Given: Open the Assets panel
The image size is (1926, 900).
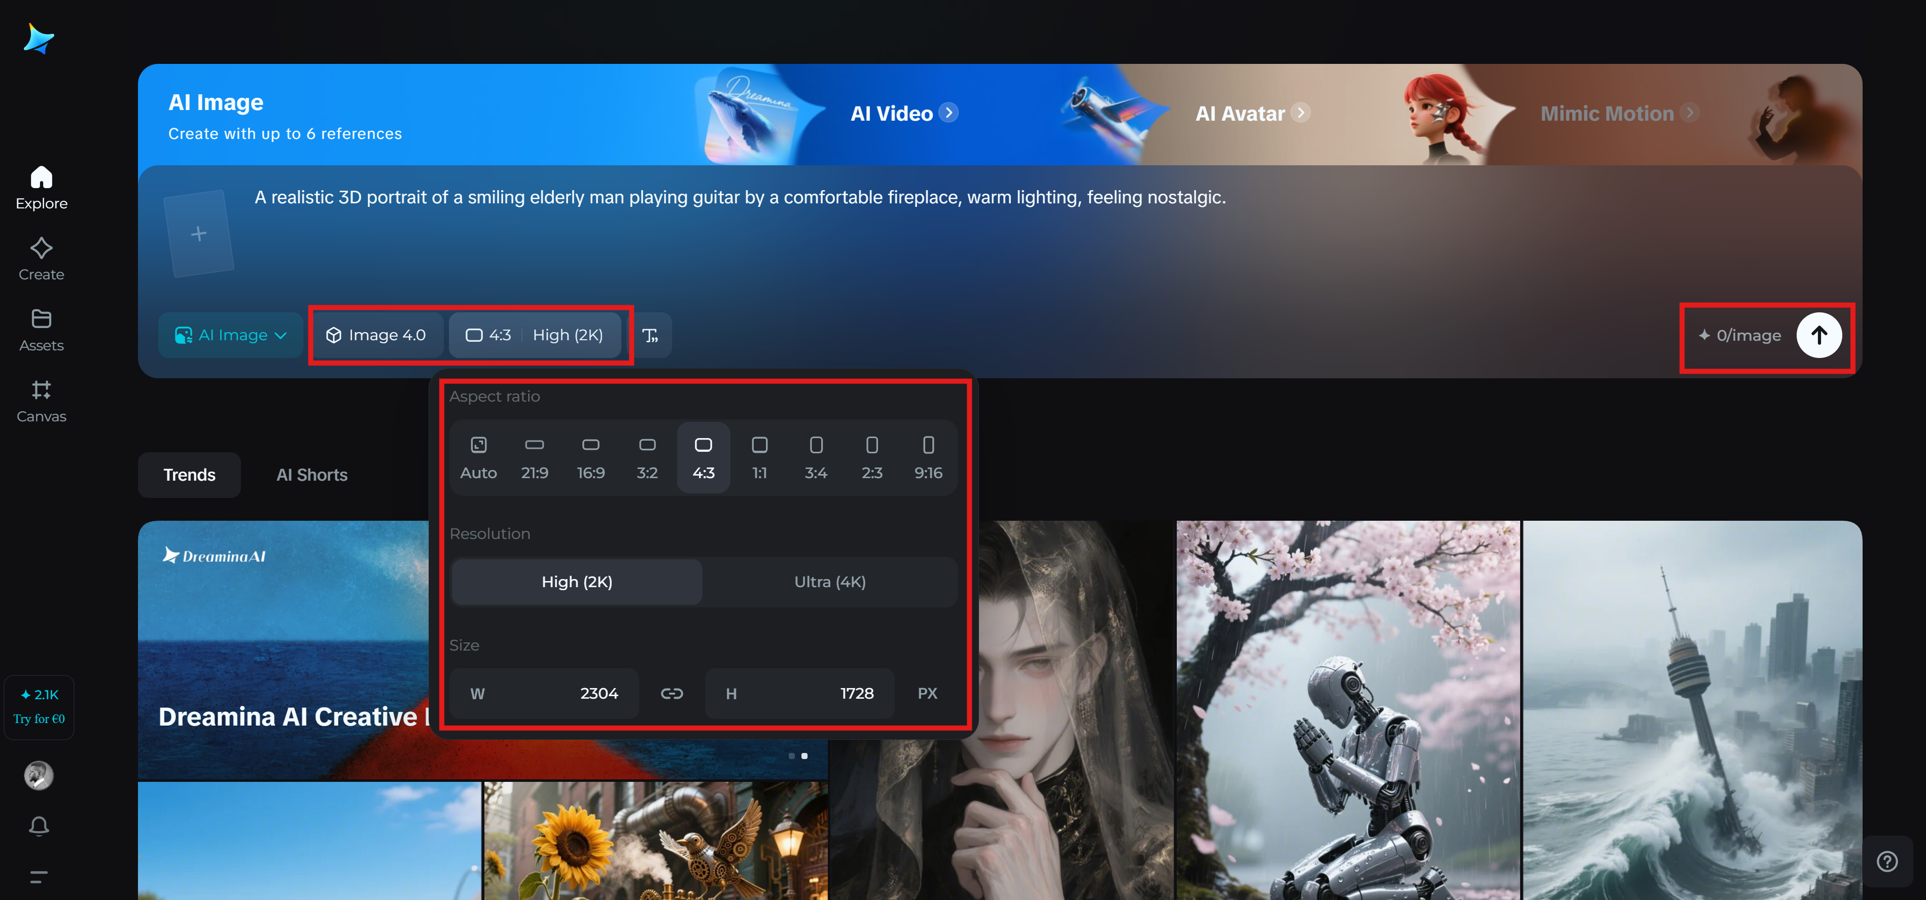Looking at the screenshot, I should (41, 329).
